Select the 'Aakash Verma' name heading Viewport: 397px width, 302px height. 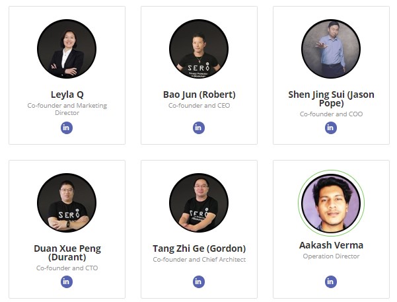click(331, 245)
